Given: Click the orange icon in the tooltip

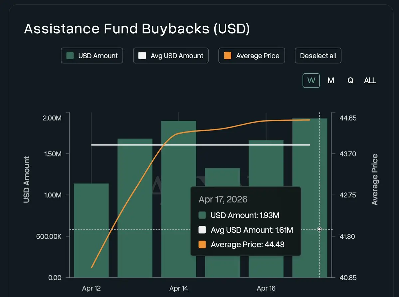Looking at the screenshot, I should pyautogui.click(x=202, y=245).
